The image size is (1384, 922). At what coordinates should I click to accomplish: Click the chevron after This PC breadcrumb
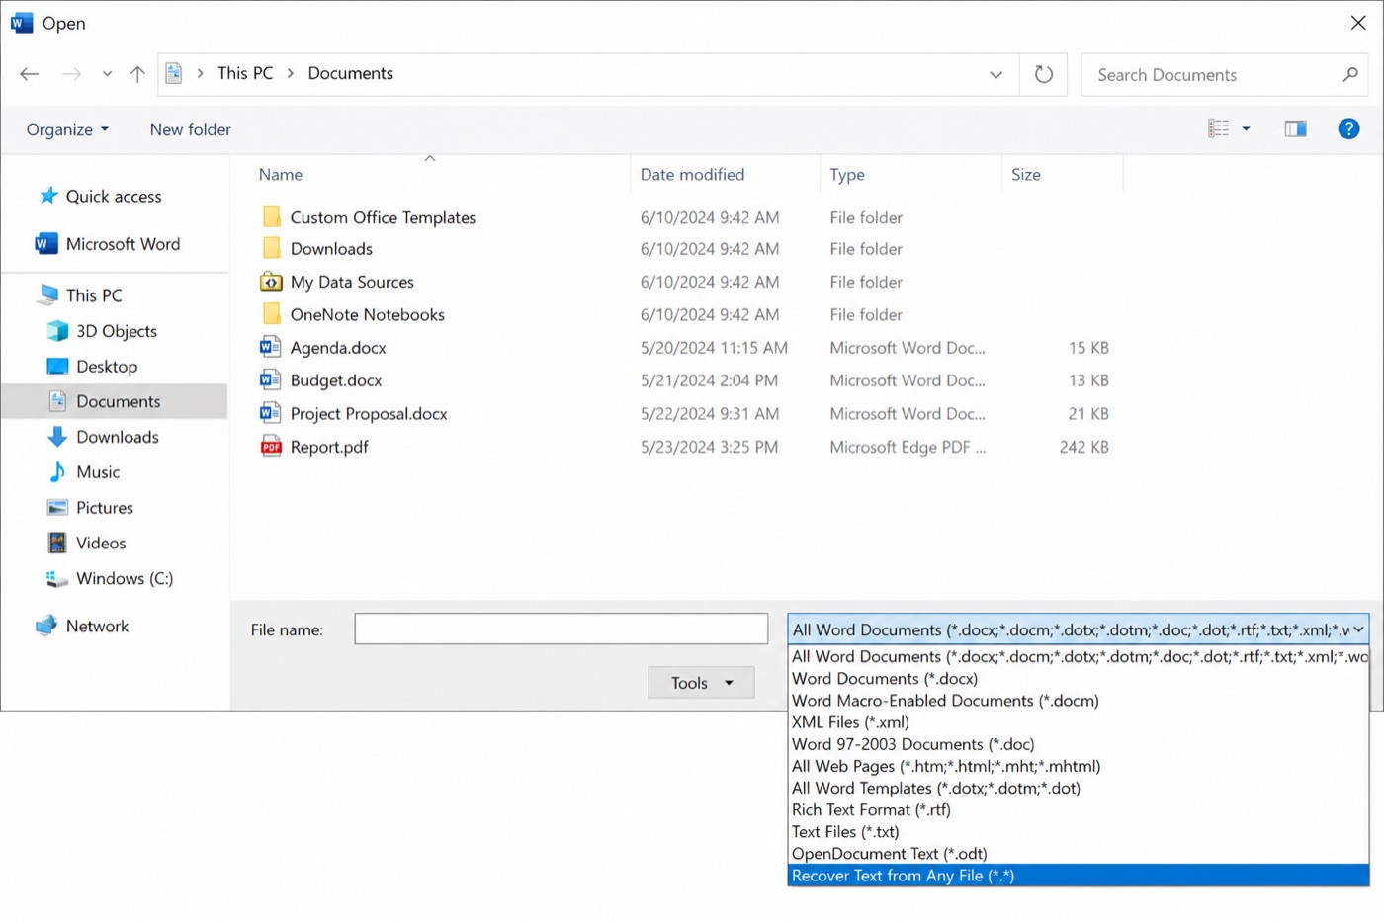coord(291,74)
